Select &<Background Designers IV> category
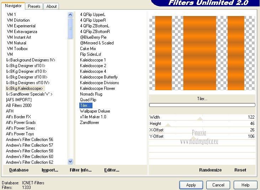The height and width of the screenshot is (190, 260). [31, 60]
